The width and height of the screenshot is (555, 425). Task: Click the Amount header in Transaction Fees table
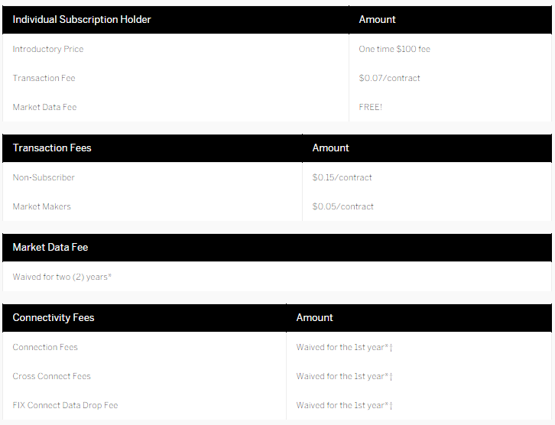(330, 148)
